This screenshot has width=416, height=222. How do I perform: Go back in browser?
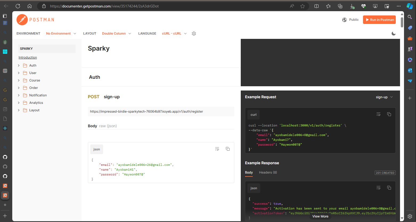point(6,6)
